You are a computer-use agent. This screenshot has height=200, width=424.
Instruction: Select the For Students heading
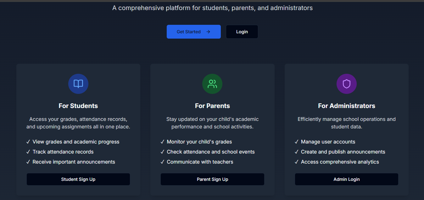coord(78,106)
